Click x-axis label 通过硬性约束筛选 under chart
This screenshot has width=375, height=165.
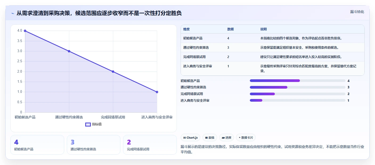[x=69, y=117]
